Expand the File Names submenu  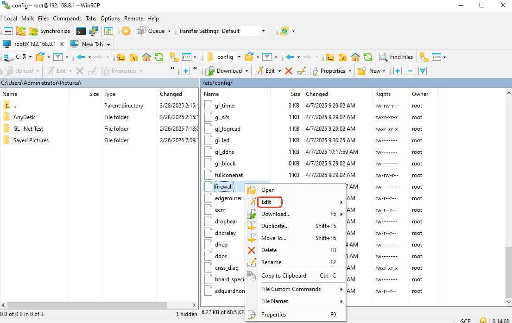pyautogui.click(x=295, y=301)
